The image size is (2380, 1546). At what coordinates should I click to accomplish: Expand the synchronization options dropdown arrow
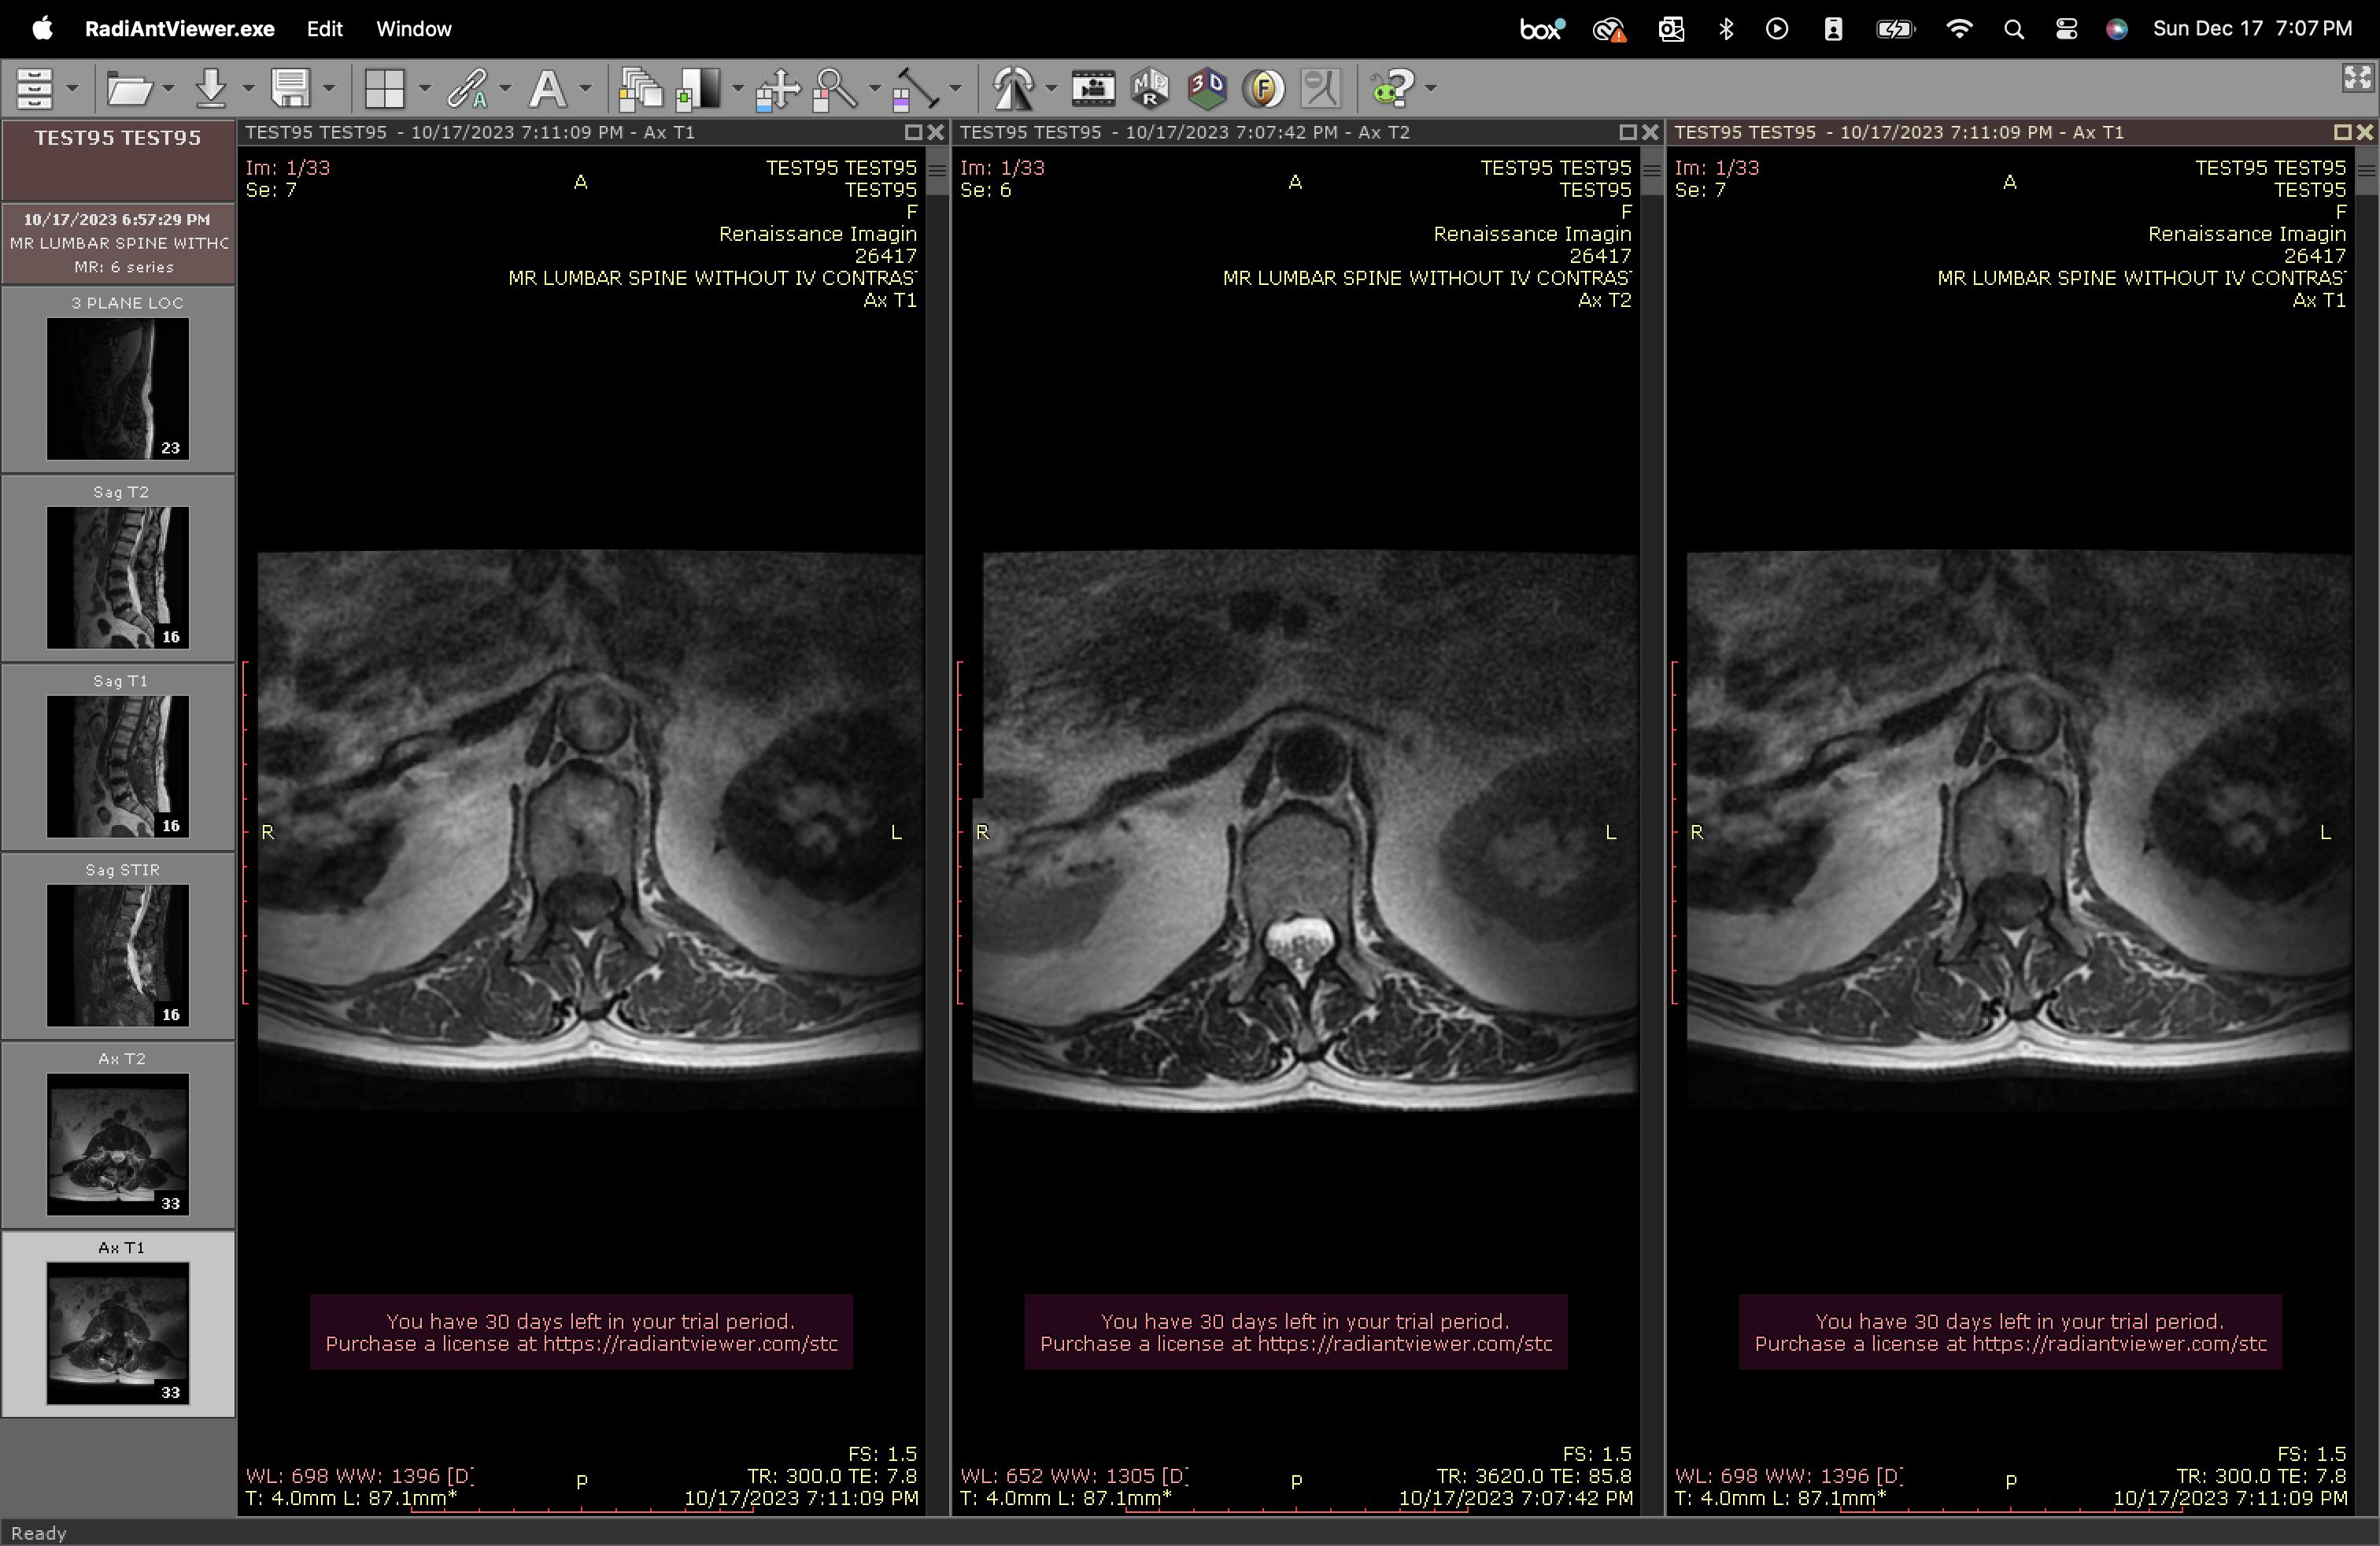pyautogui.click(x=505, y=89)
